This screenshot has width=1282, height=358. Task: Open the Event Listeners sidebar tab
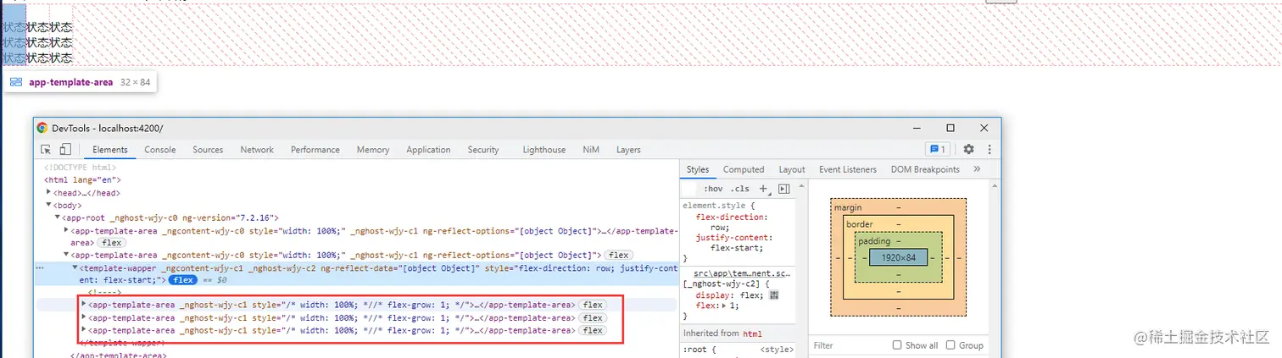tap(848, 169)
